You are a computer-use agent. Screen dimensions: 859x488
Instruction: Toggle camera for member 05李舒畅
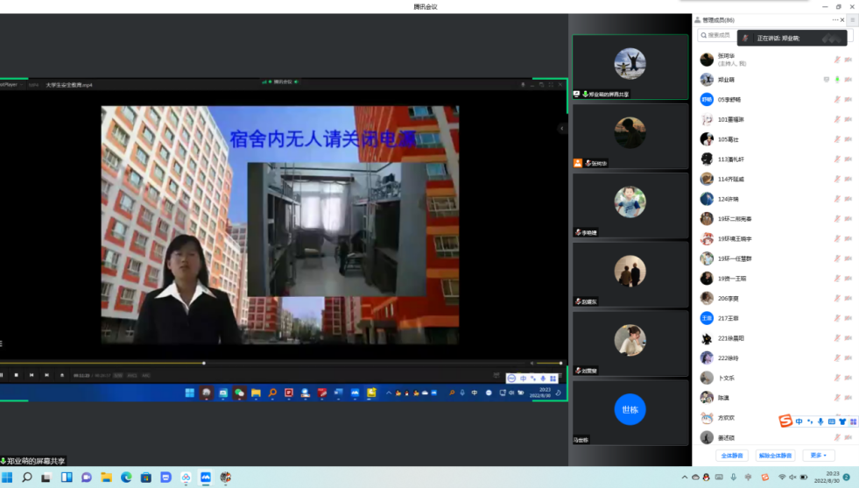point(848,99)
